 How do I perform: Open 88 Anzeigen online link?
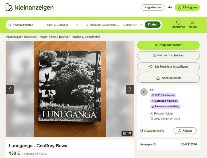click(152, 131)
